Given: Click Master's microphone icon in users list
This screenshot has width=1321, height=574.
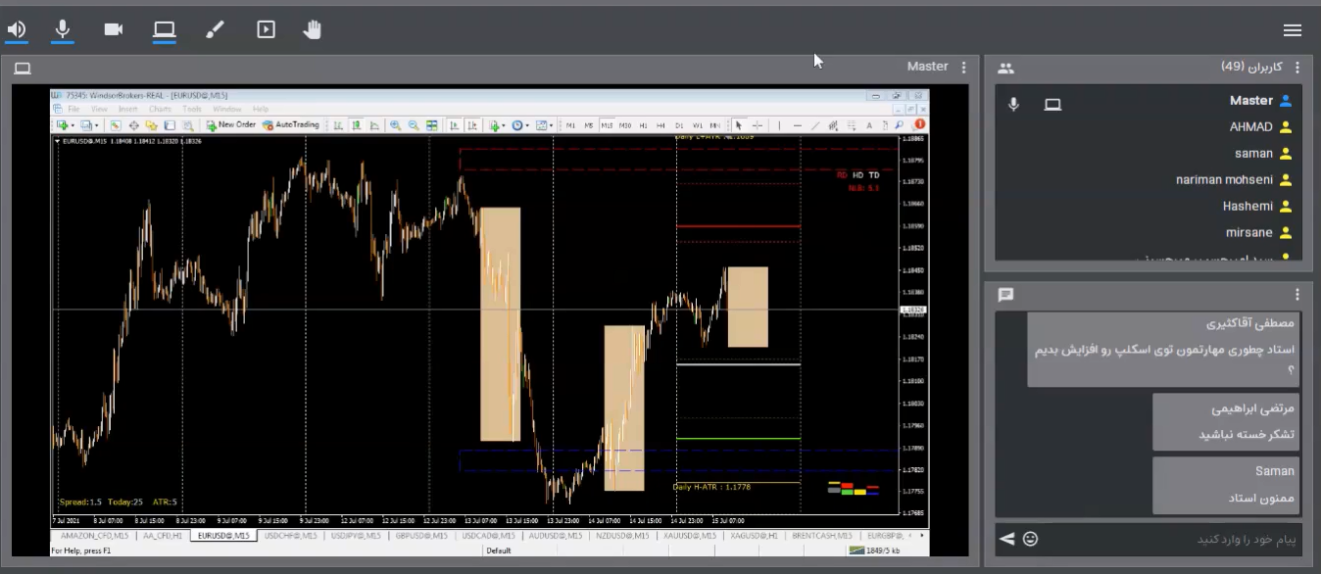Looking at the screenshot, I should 1013,104.
